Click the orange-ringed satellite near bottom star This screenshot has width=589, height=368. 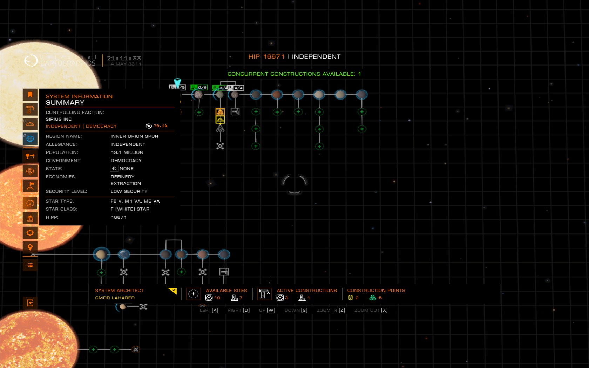[136, 349]
